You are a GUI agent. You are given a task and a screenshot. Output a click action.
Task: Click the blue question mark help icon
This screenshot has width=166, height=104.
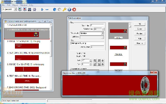click(69, 9)
